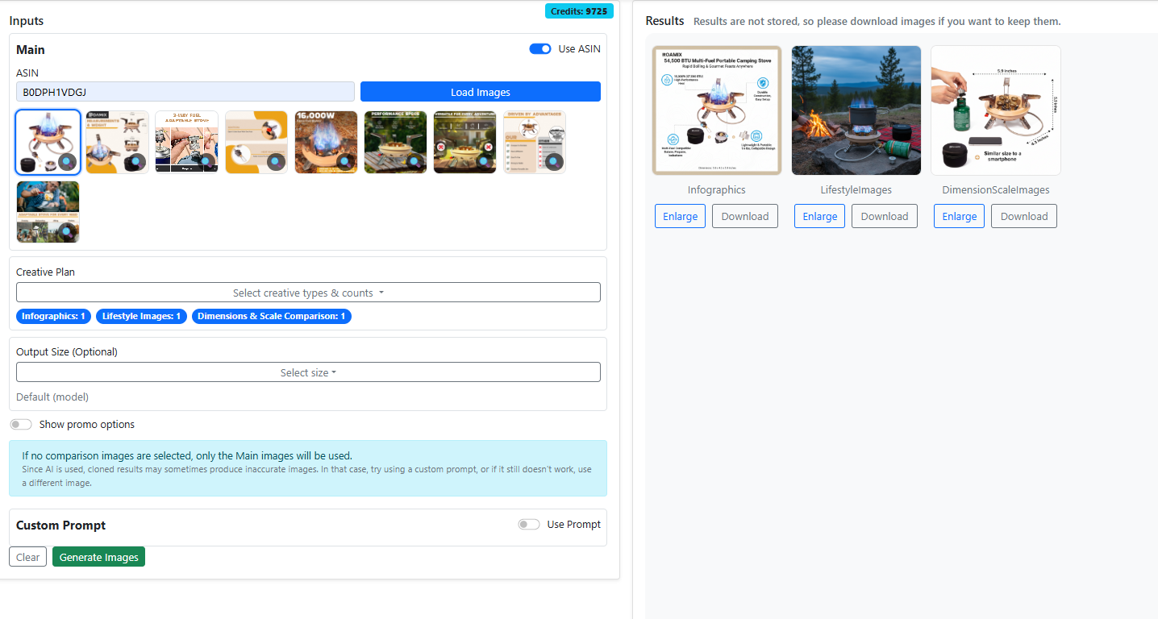The height and width of the screenshot is (619, 1158).
Task: Click magnifier on Versatile For Every Adventure thumbnail
Action: coord(484,161)
